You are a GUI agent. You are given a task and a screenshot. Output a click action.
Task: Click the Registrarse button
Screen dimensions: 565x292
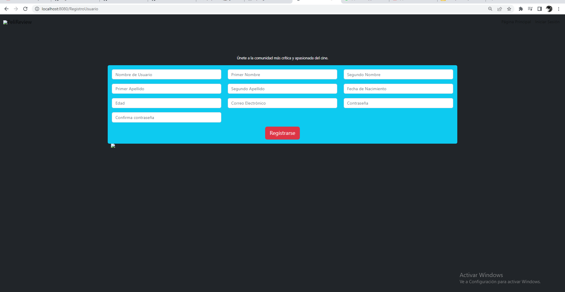click(282, 133)
